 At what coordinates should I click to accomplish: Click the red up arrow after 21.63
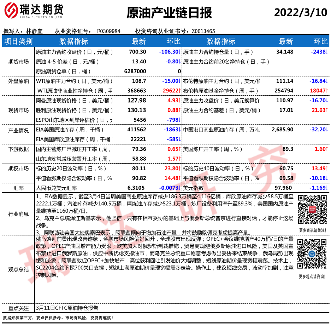[x=327, y=110]
